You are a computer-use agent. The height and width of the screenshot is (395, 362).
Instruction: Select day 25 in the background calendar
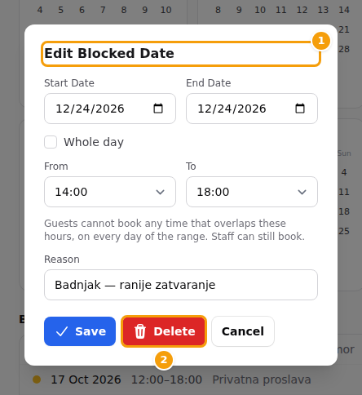pos(344,231)
